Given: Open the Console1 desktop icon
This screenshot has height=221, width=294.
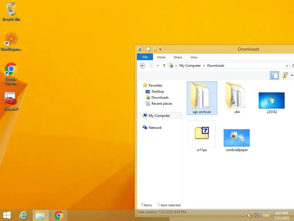Looking at the screenshot, I should 11,101.
